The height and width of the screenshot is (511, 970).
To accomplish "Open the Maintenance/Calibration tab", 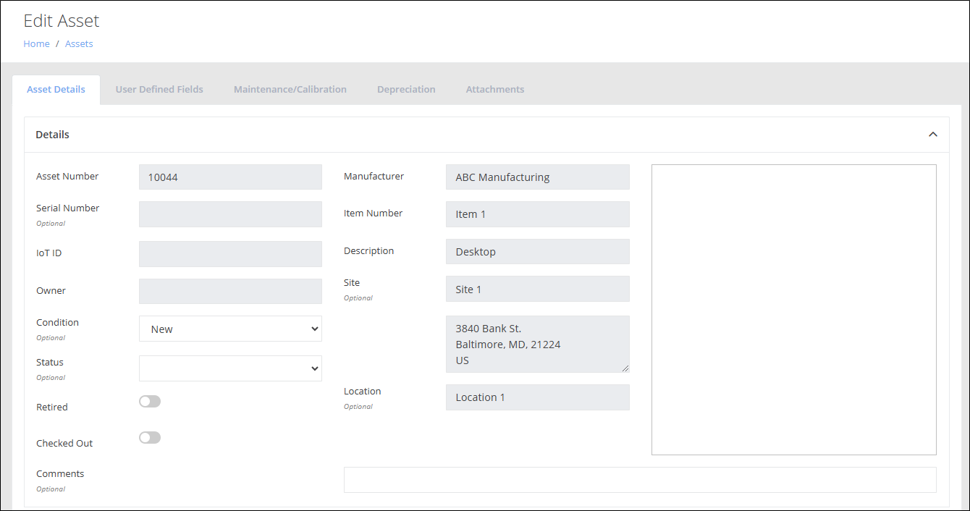I will [290, 90].
